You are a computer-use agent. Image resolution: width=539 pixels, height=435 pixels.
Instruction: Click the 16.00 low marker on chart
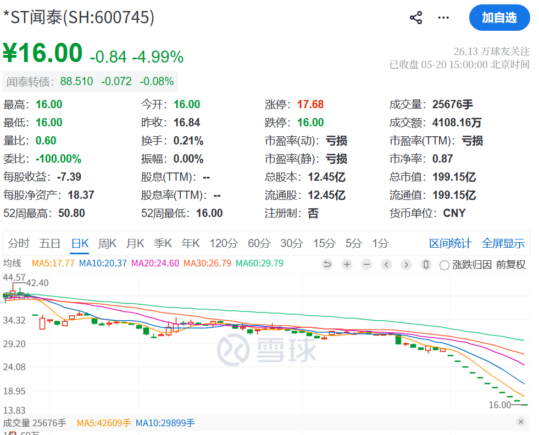pyautogui.click(x=500, y=405)
